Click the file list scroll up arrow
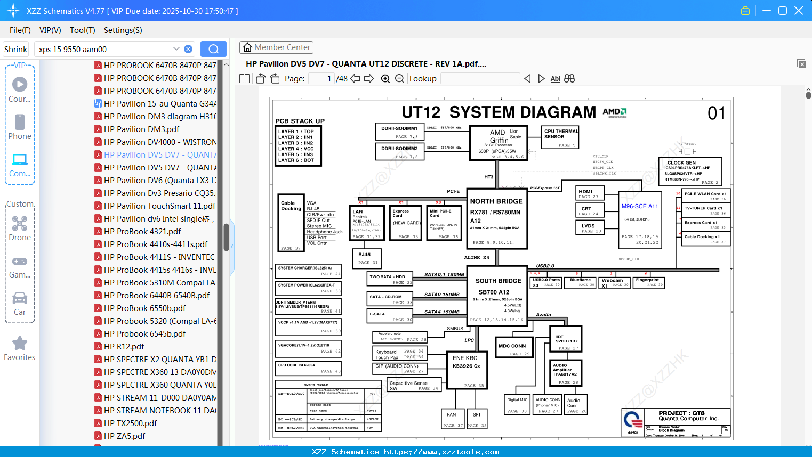The height and width of the screenshot is (457, 812). point(226,64)
